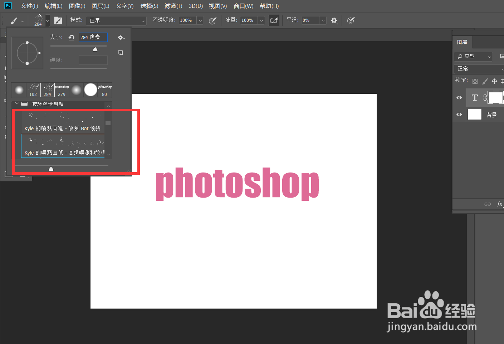Click the text layer mask link icon
Screen dimensions: 504x344
point(485,98)
